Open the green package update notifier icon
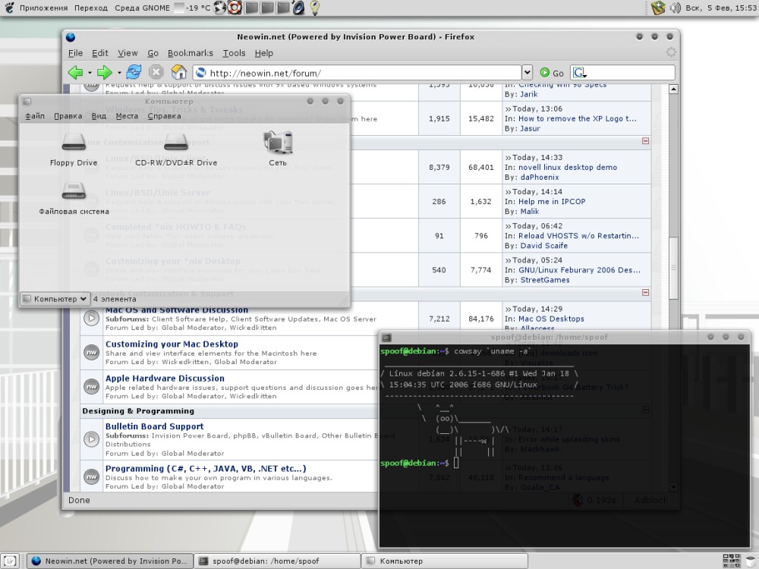The height and width of the screenshot is (569, 759). tap(658, 8)
